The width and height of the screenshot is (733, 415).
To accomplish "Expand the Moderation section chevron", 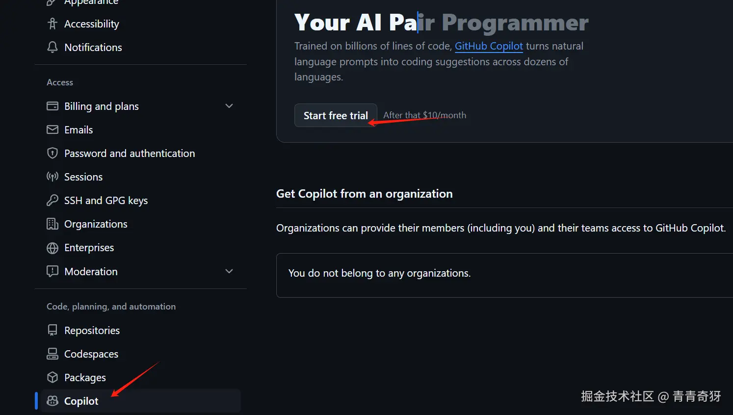I will (x=229, y=271).
